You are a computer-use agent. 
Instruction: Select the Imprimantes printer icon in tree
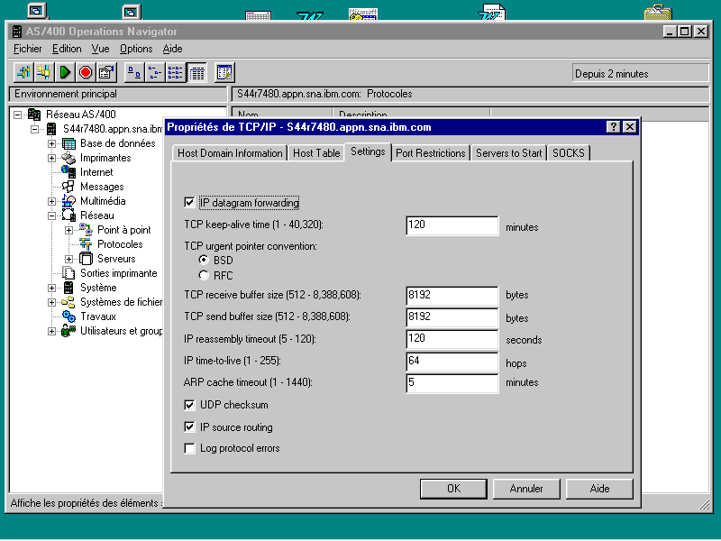(68, 158)
